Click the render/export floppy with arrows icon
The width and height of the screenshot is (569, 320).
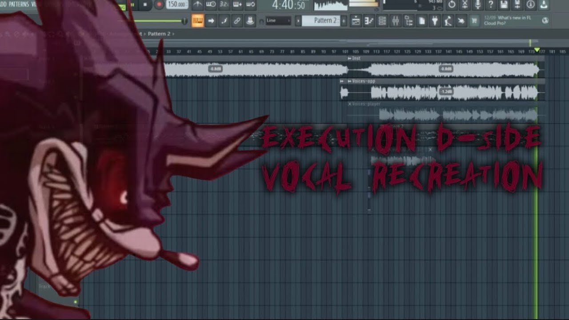(517, 4)
